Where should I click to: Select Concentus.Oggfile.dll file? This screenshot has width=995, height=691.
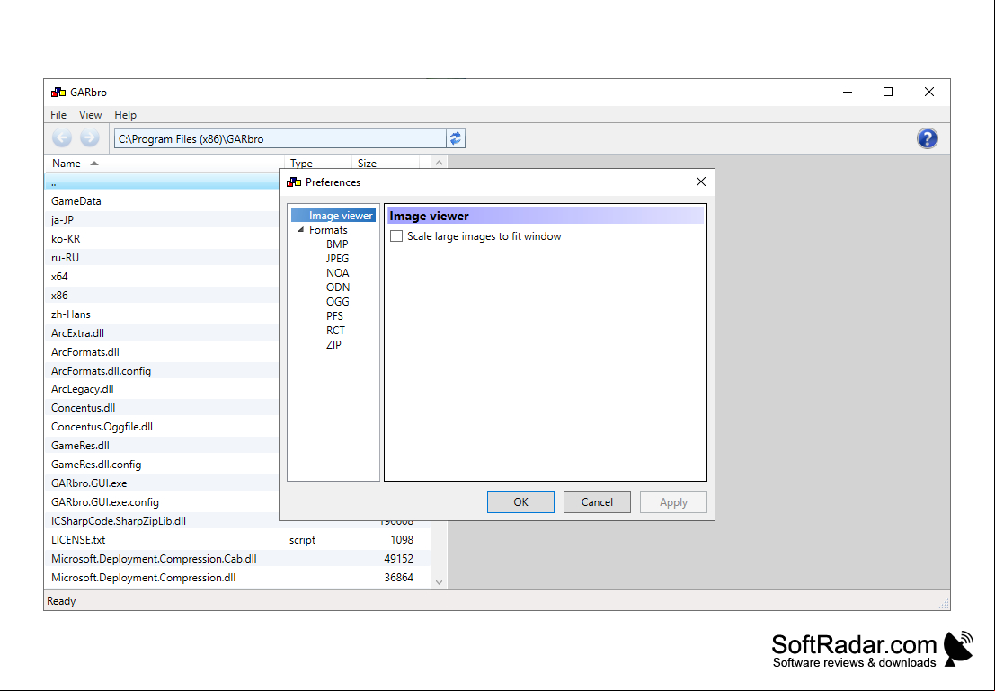(162, 427)
